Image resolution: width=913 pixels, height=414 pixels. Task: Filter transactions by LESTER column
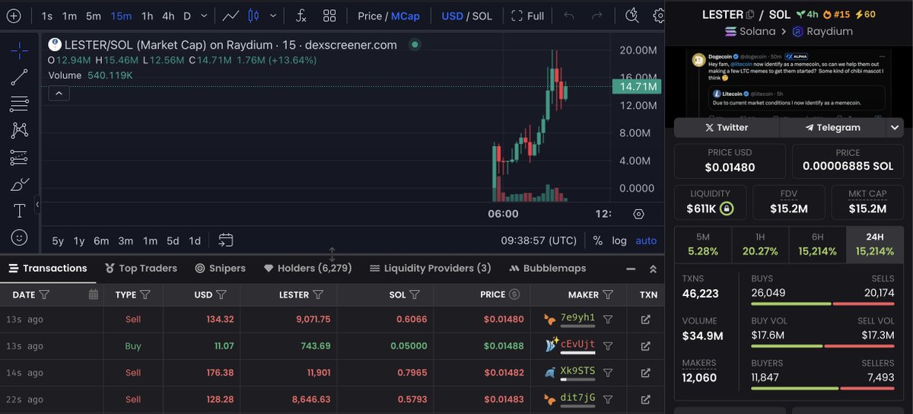[318, 295]
